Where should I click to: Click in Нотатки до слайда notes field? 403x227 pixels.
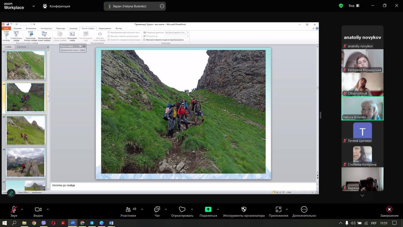184,186
